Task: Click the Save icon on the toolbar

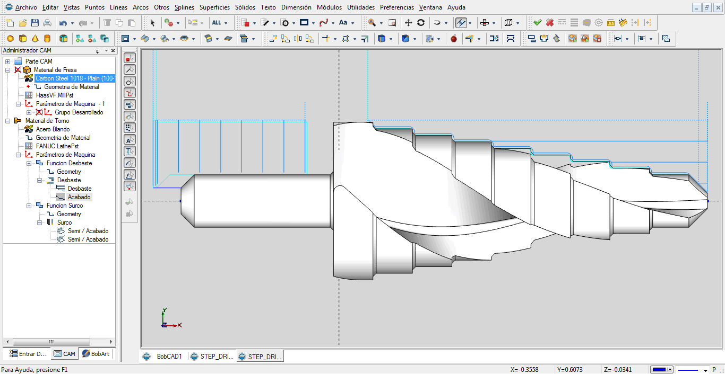Action: [33, 23]
